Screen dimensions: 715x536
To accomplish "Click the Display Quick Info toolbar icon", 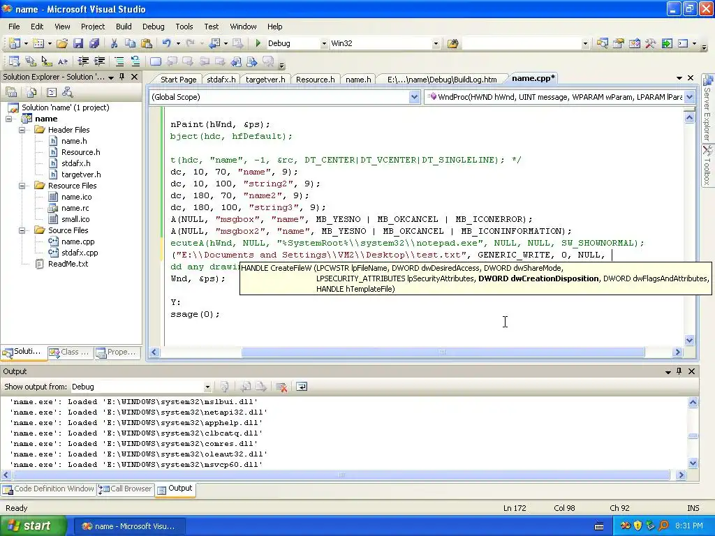I will pos(47,61).
